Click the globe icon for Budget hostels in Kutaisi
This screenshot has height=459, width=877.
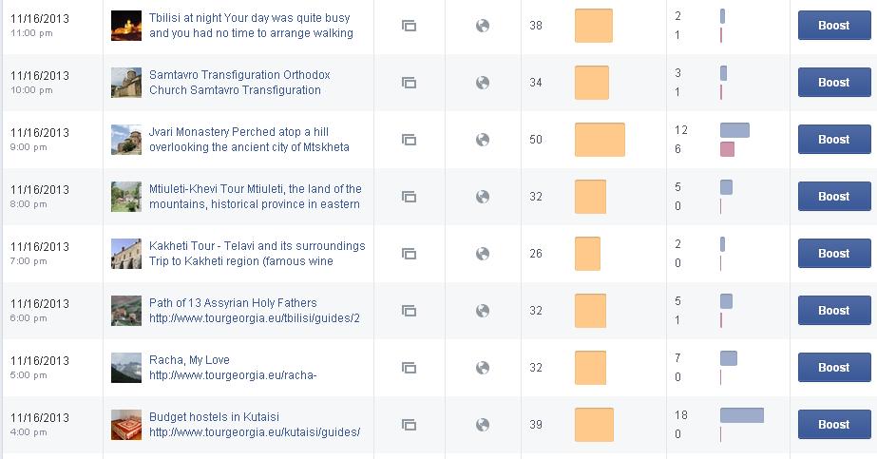tap(483, 425)
